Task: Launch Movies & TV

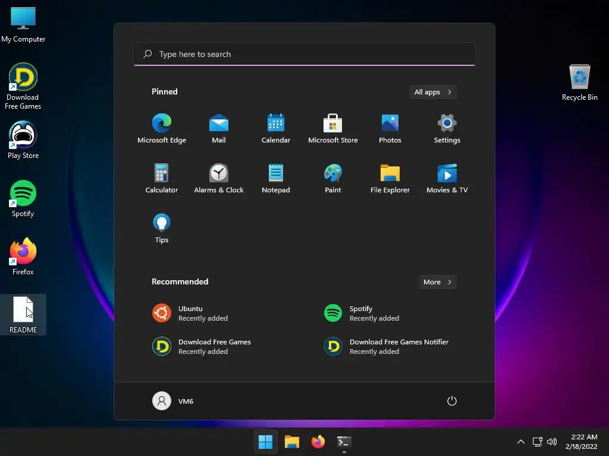Action: coord(447,178)
